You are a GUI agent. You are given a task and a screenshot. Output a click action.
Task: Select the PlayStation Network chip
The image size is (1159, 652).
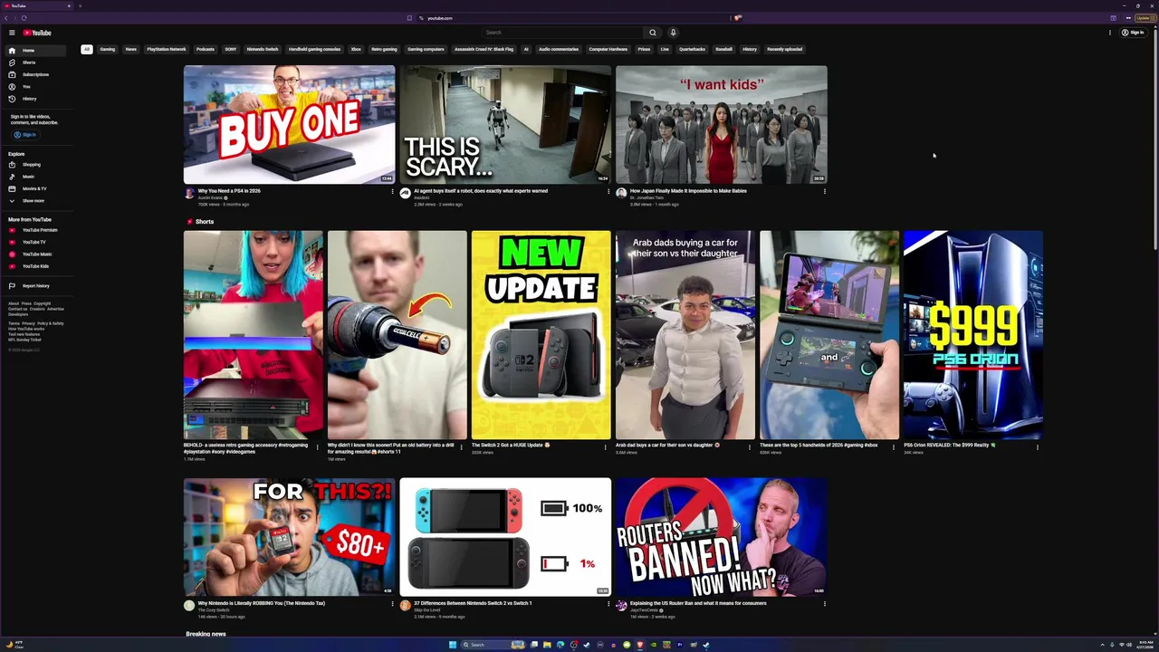(x=167, y=49)
